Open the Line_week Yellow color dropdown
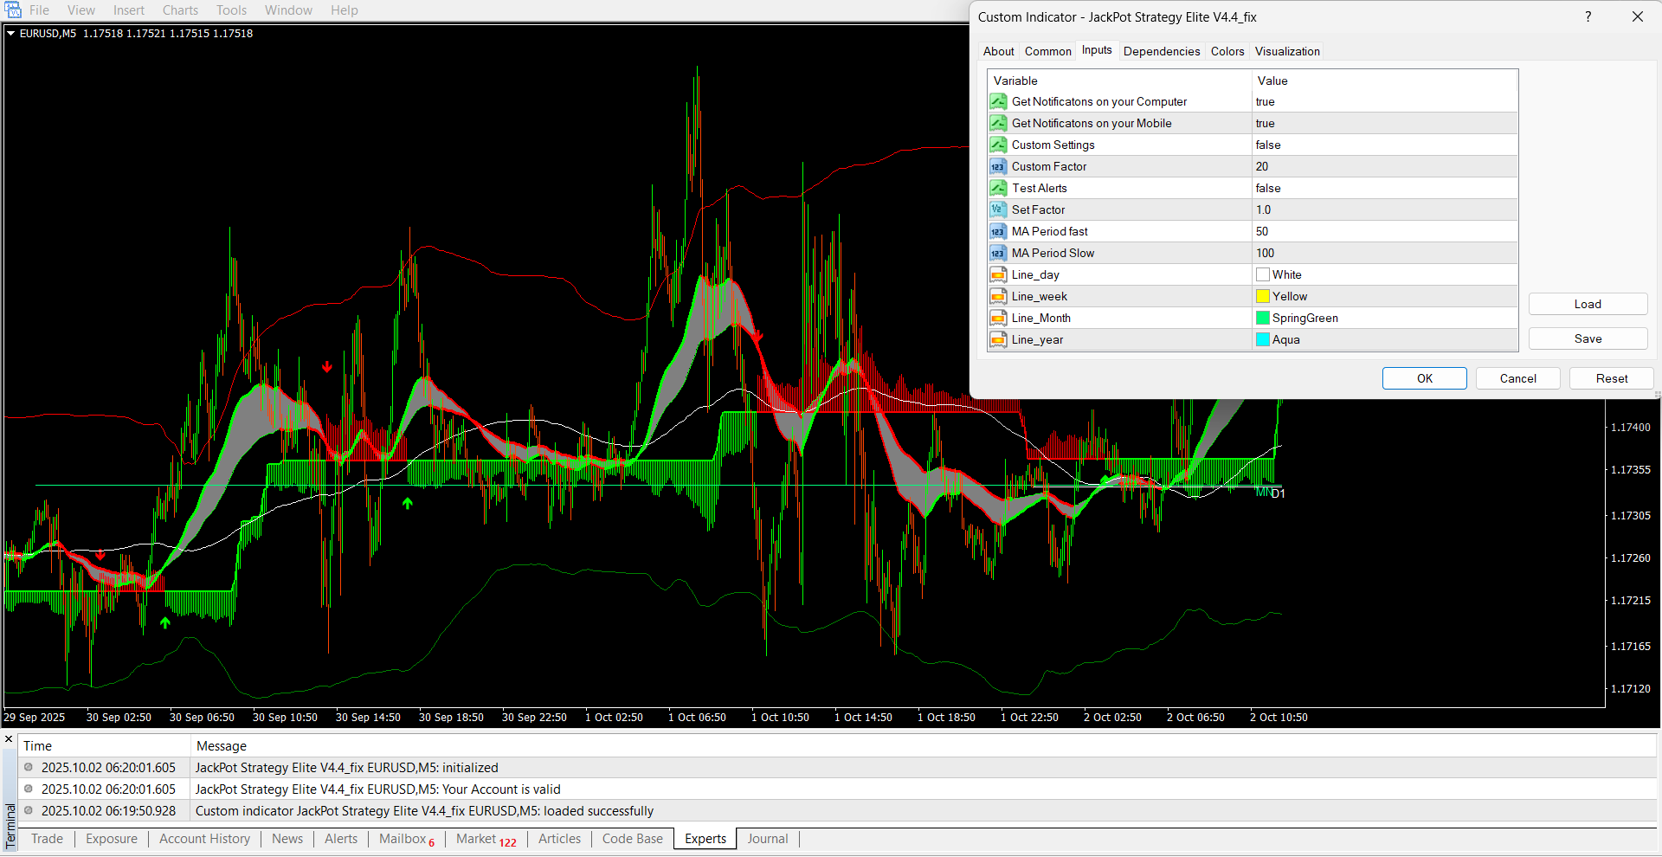Screen dimensions: 1662x857 coord(1290,297)
